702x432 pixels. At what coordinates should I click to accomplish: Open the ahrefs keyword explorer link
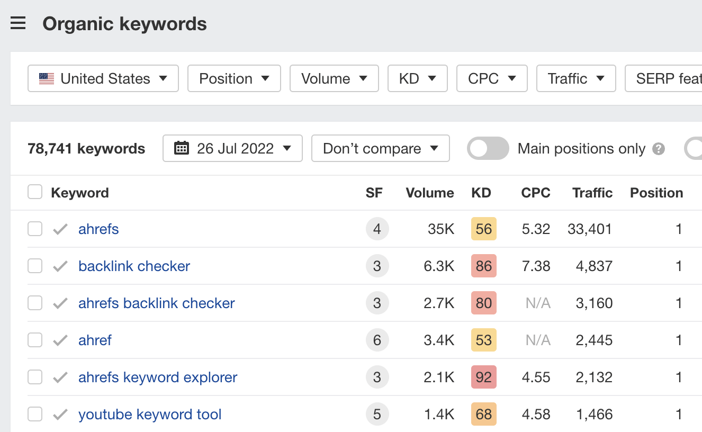[158, 377]
